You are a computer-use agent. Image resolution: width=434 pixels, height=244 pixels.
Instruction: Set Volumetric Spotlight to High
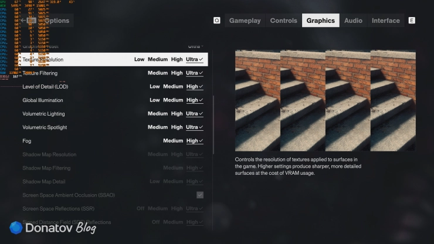tap(177, 127)
